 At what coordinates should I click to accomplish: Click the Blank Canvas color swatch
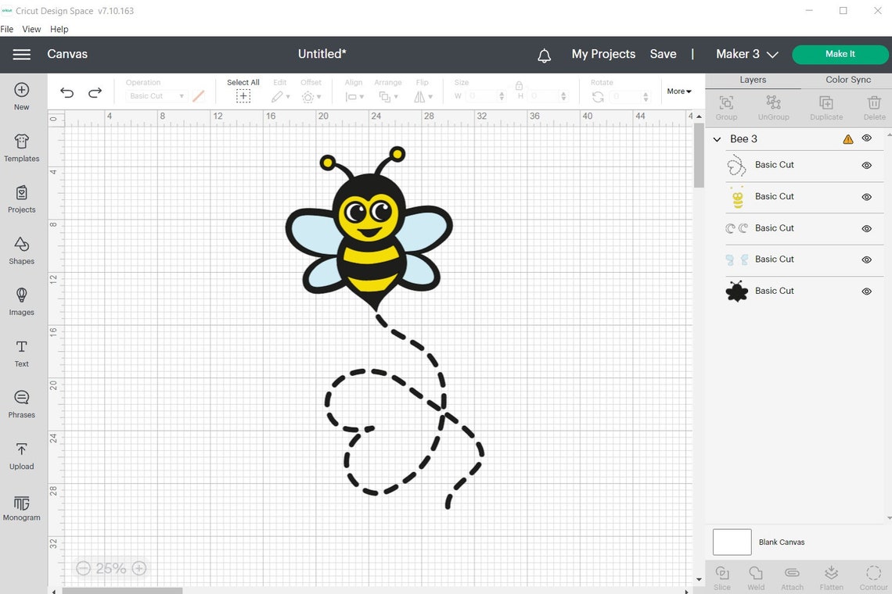[732, 542]
